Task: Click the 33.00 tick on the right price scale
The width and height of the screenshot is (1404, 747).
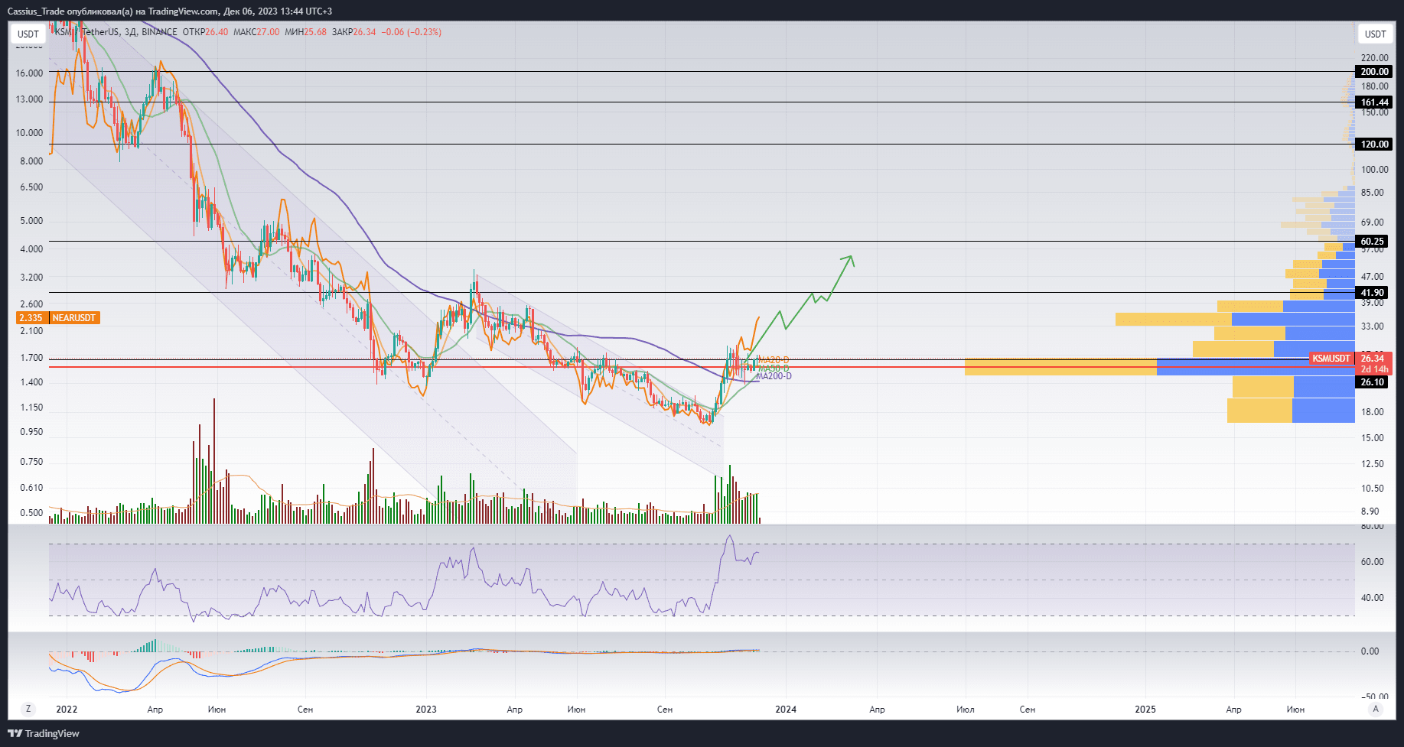Action: [x=1373, y=326]
